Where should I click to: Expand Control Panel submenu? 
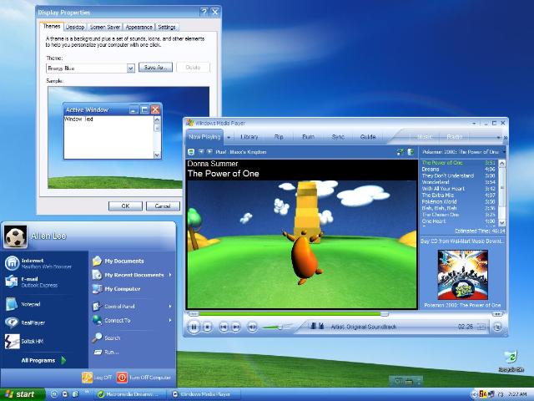click(132, 307)
